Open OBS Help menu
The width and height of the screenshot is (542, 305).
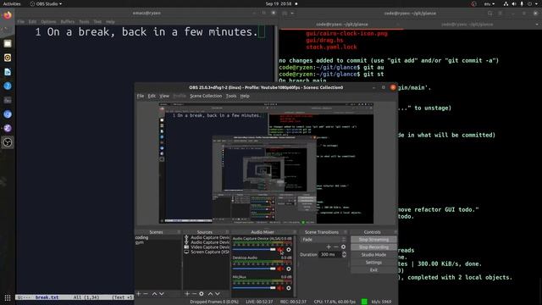coord(245,96)
